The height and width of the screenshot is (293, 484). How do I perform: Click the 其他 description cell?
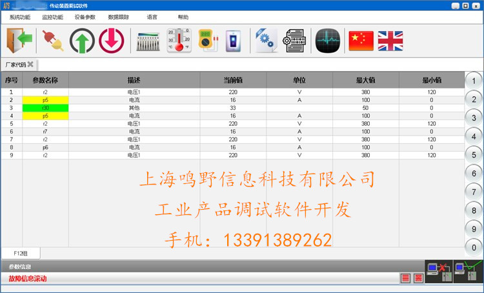pyautogui.click(x=134, y=108)
